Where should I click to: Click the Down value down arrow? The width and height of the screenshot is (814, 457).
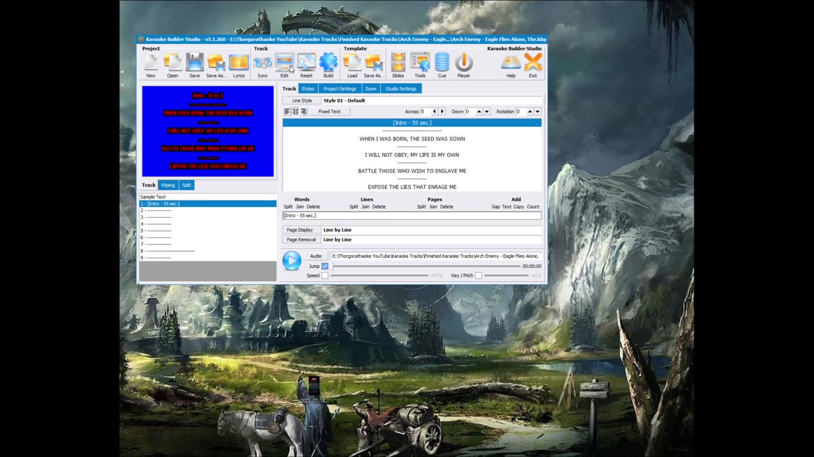click(486, 112)
